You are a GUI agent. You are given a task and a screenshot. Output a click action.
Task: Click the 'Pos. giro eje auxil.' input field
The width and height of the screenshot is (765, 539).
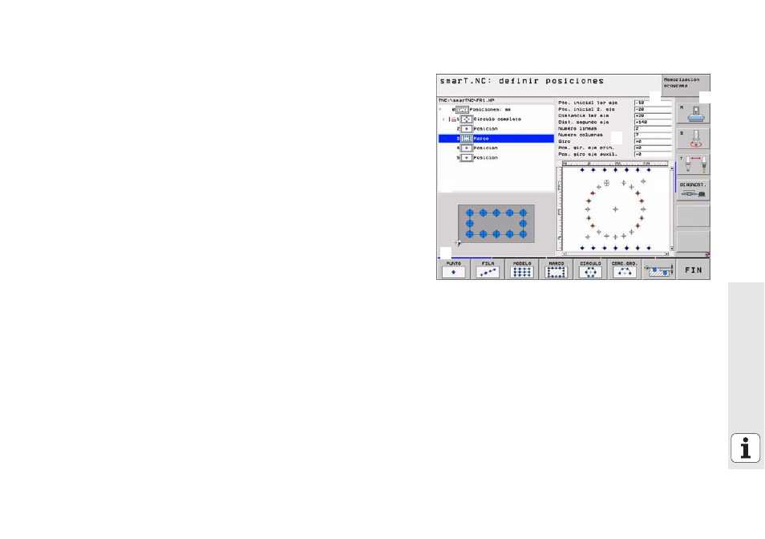click(653, 154)
